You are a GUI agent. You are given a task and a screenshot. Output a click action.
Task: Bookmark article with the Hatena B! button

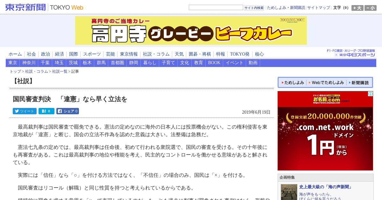46,111
